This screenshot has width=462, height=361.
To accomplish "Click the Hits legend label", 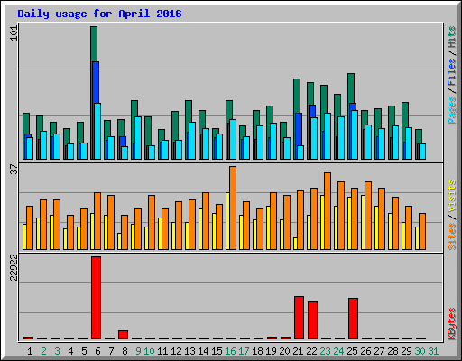I will pos(451,37).
